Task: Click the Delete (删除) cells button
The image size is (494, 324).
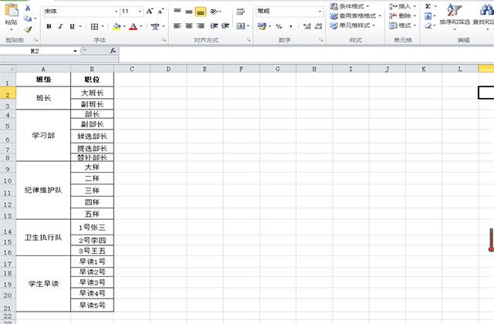Action: 403,15
